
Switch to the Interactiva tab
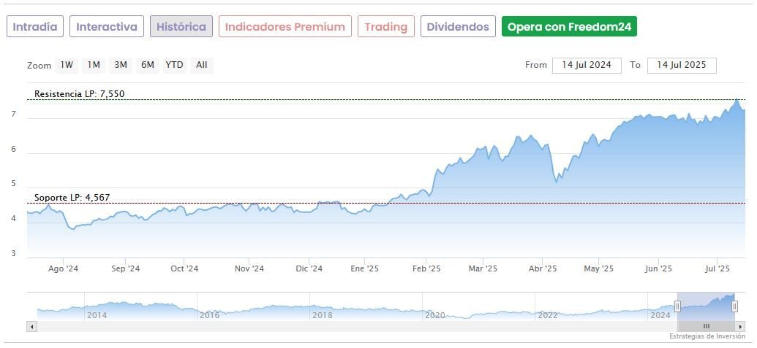[x=107, y=27]
